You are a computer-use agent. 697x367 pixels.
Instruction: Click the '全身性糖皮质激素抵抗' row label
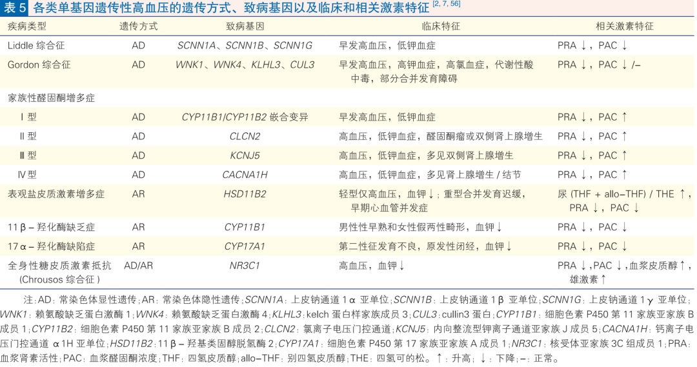click(x=59, y=266)
